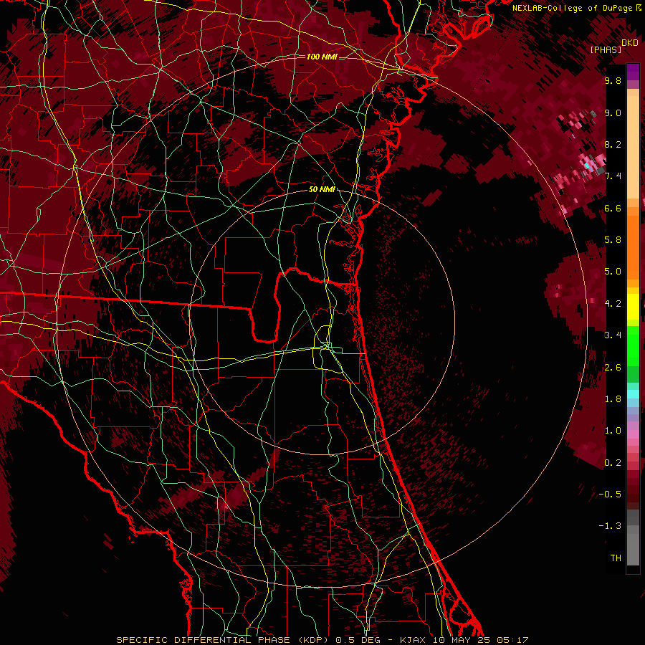Click the 100 NMI range ring label
The image size is (645, 645).
coord(322,57)
